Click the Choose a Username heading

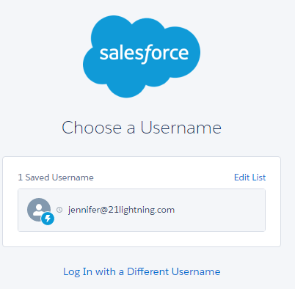(142, 128)
